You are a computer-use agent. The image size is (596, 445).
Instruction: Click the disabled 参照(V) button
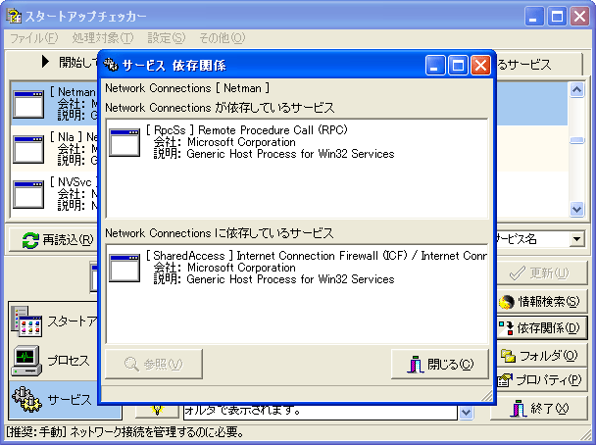(x=154, y=364)
